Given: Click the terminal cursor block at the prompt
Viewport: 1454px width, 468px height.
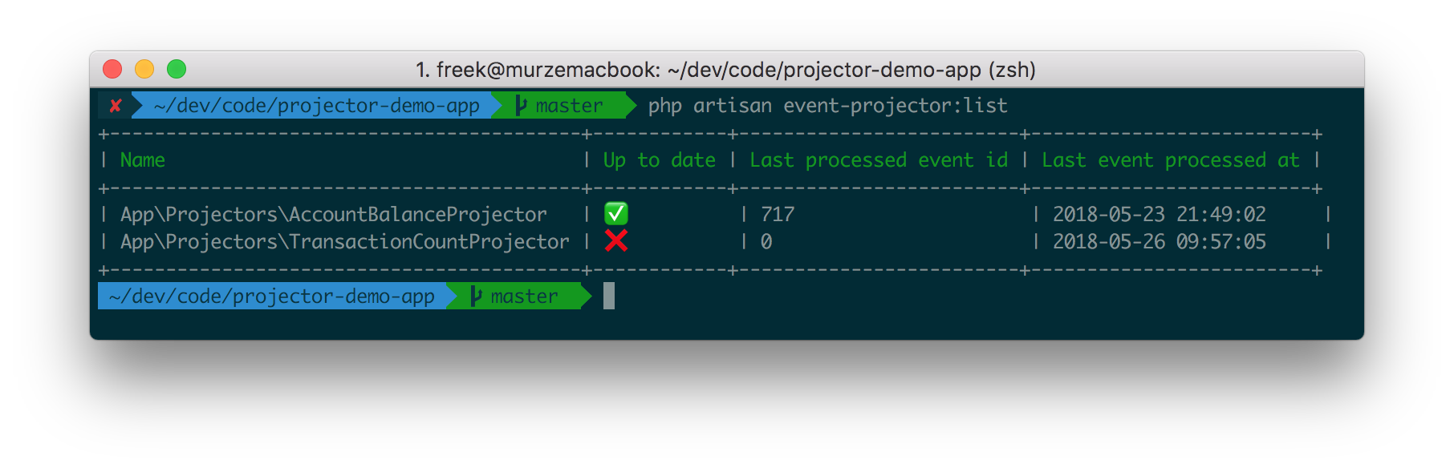Looking at the screenshot, I should click(609, 296).
